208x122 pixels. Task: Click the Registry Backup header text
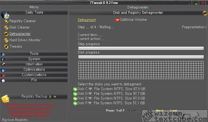point(34,96)
